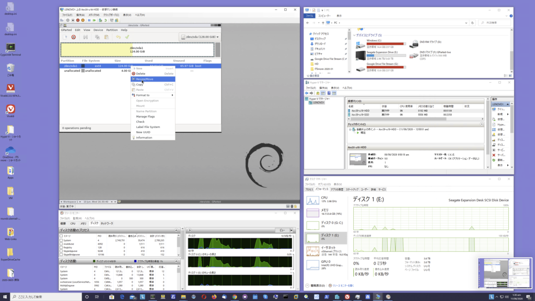535x301 pixels.
Task: Choose Resize/Move from the context menu
Action: click(145, 79)
